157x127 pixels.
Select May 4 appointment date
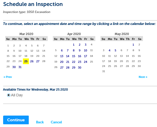coord(110,50)
